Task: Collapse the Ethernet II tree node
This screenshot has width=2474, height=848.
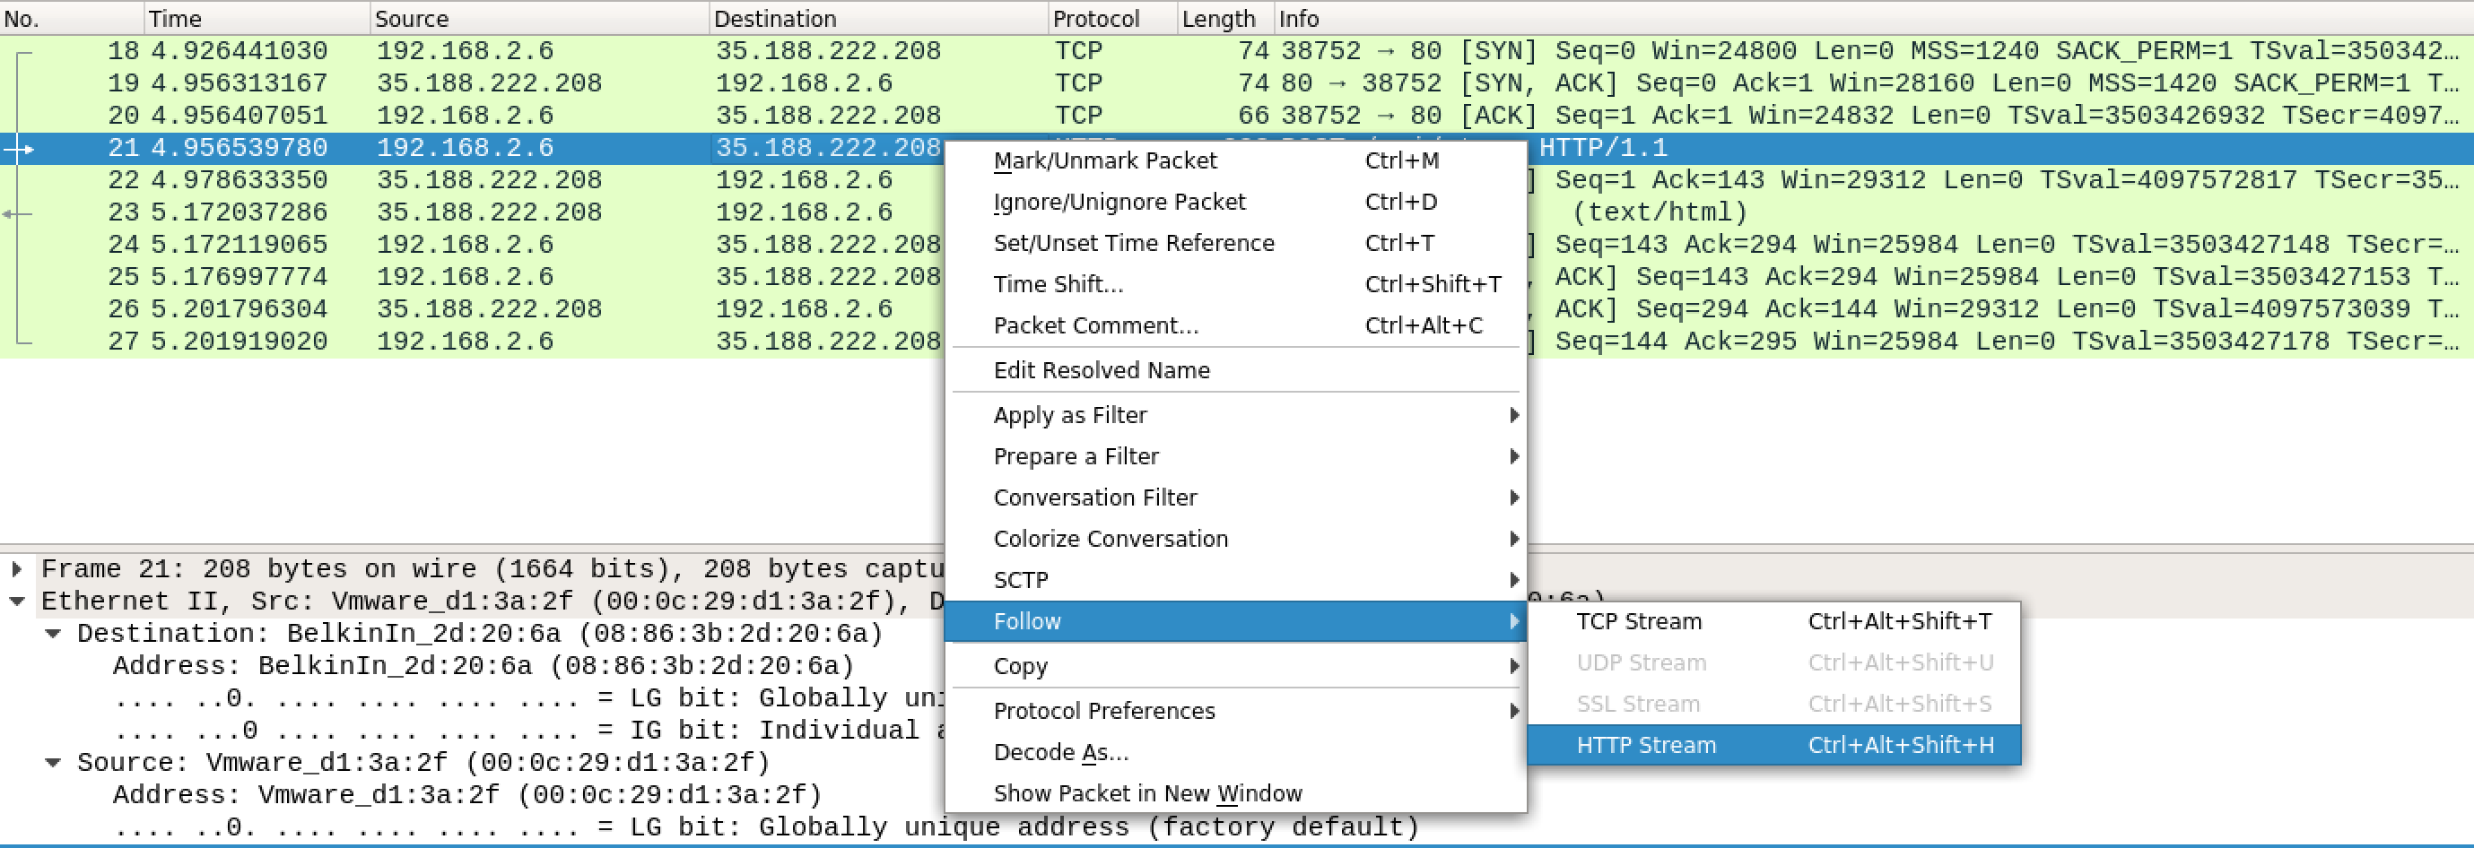Action: (x=16, y=601)
